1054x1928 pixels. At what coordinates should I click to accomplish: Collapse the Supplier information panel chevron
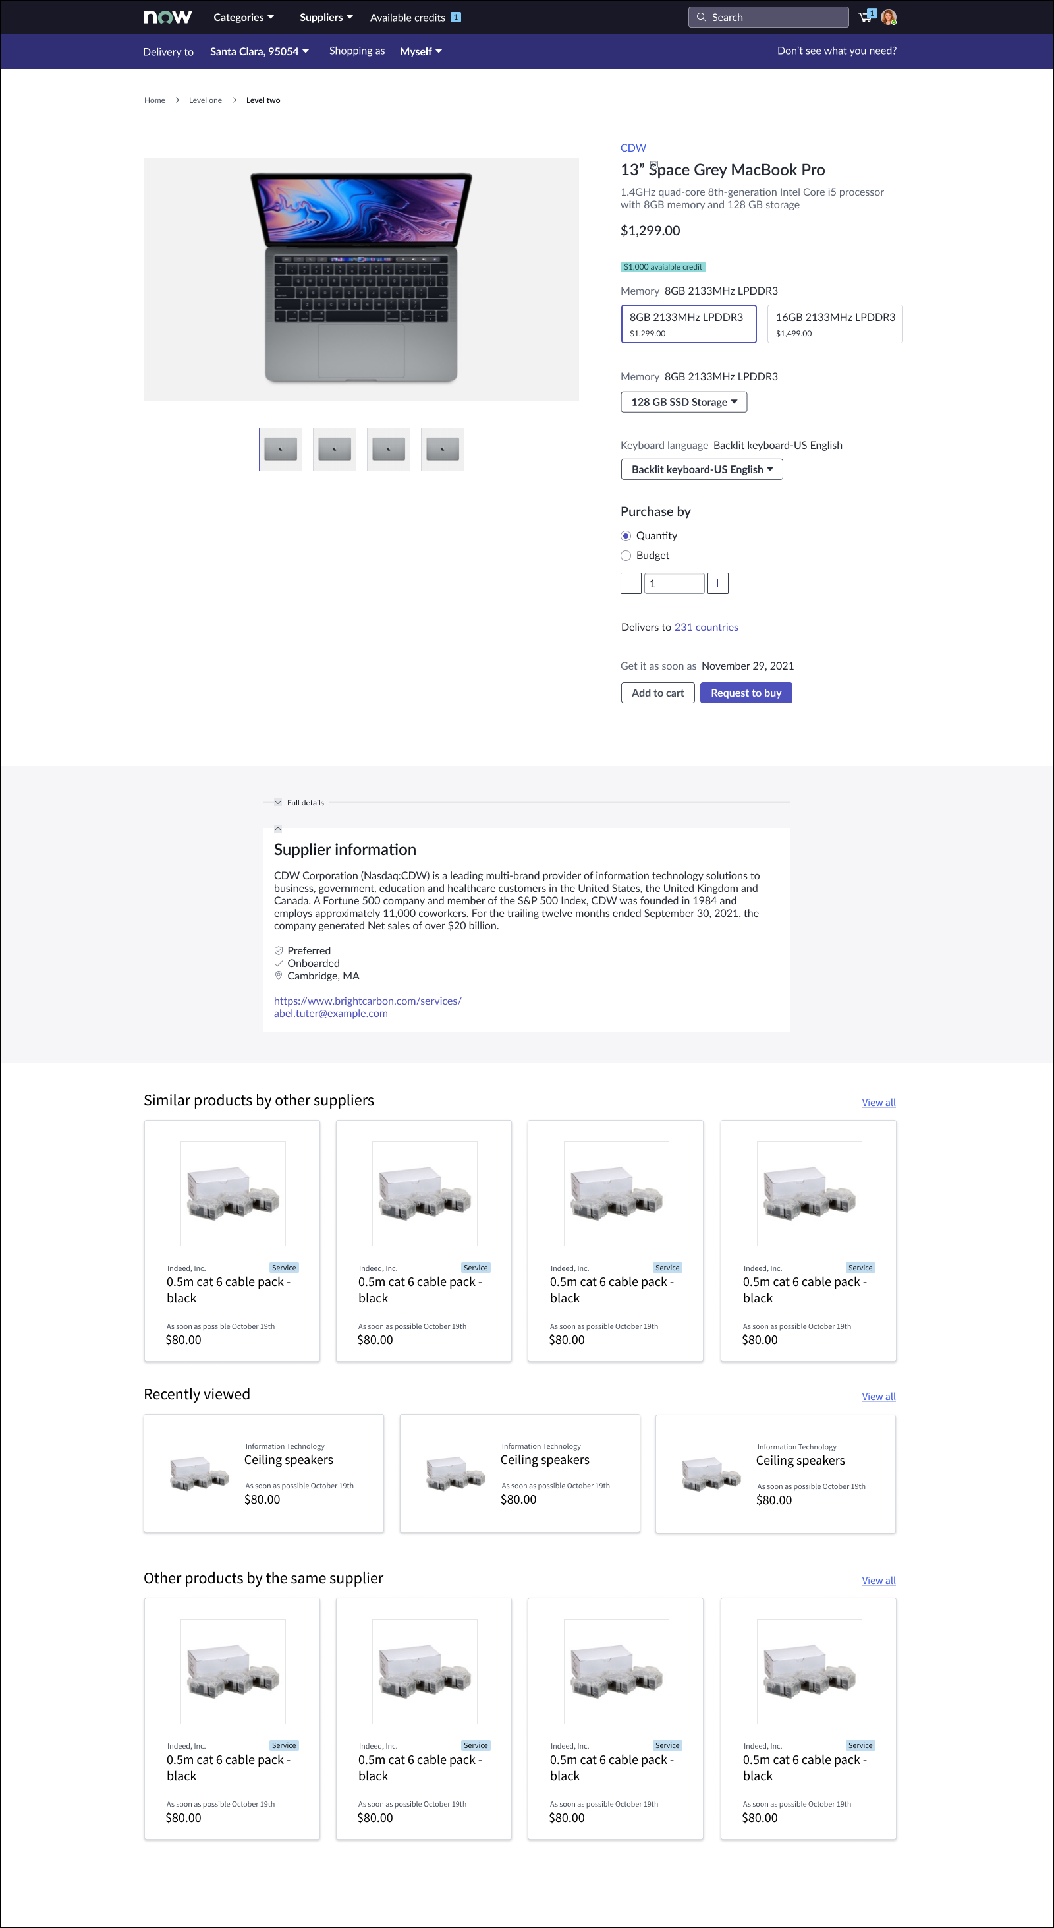(x=277, y=828)
